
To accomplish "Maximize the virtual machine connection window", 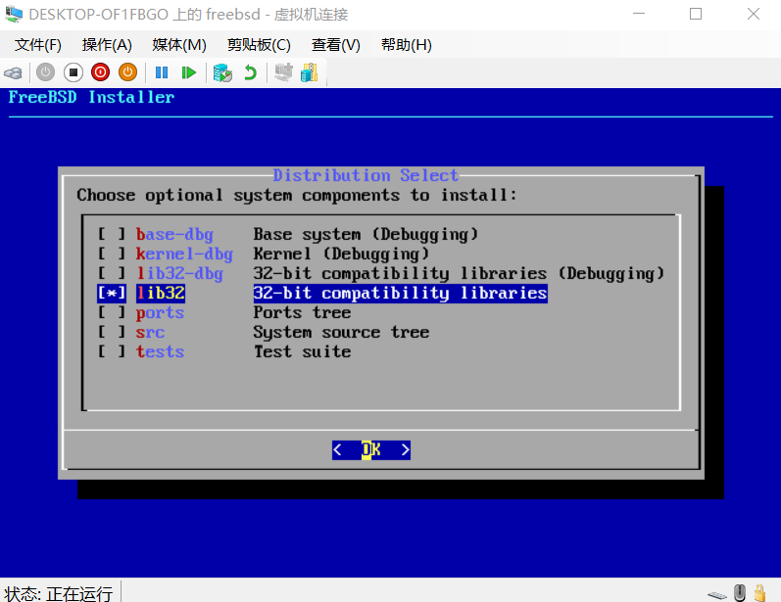I will click(696, 14).
